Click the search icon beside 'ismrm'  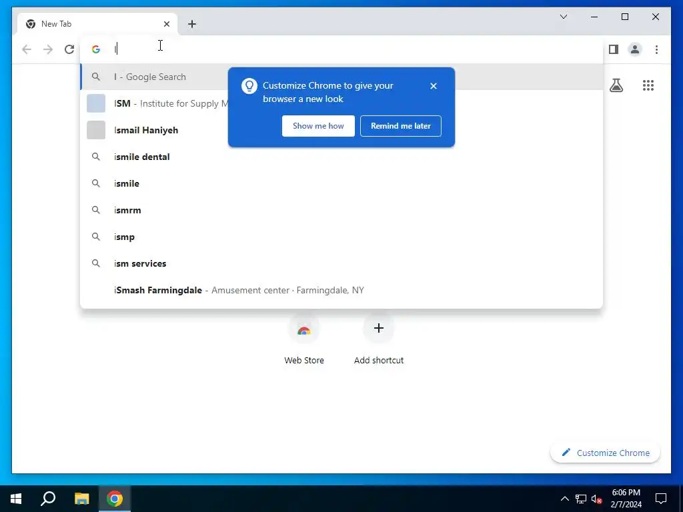point(96,210)
